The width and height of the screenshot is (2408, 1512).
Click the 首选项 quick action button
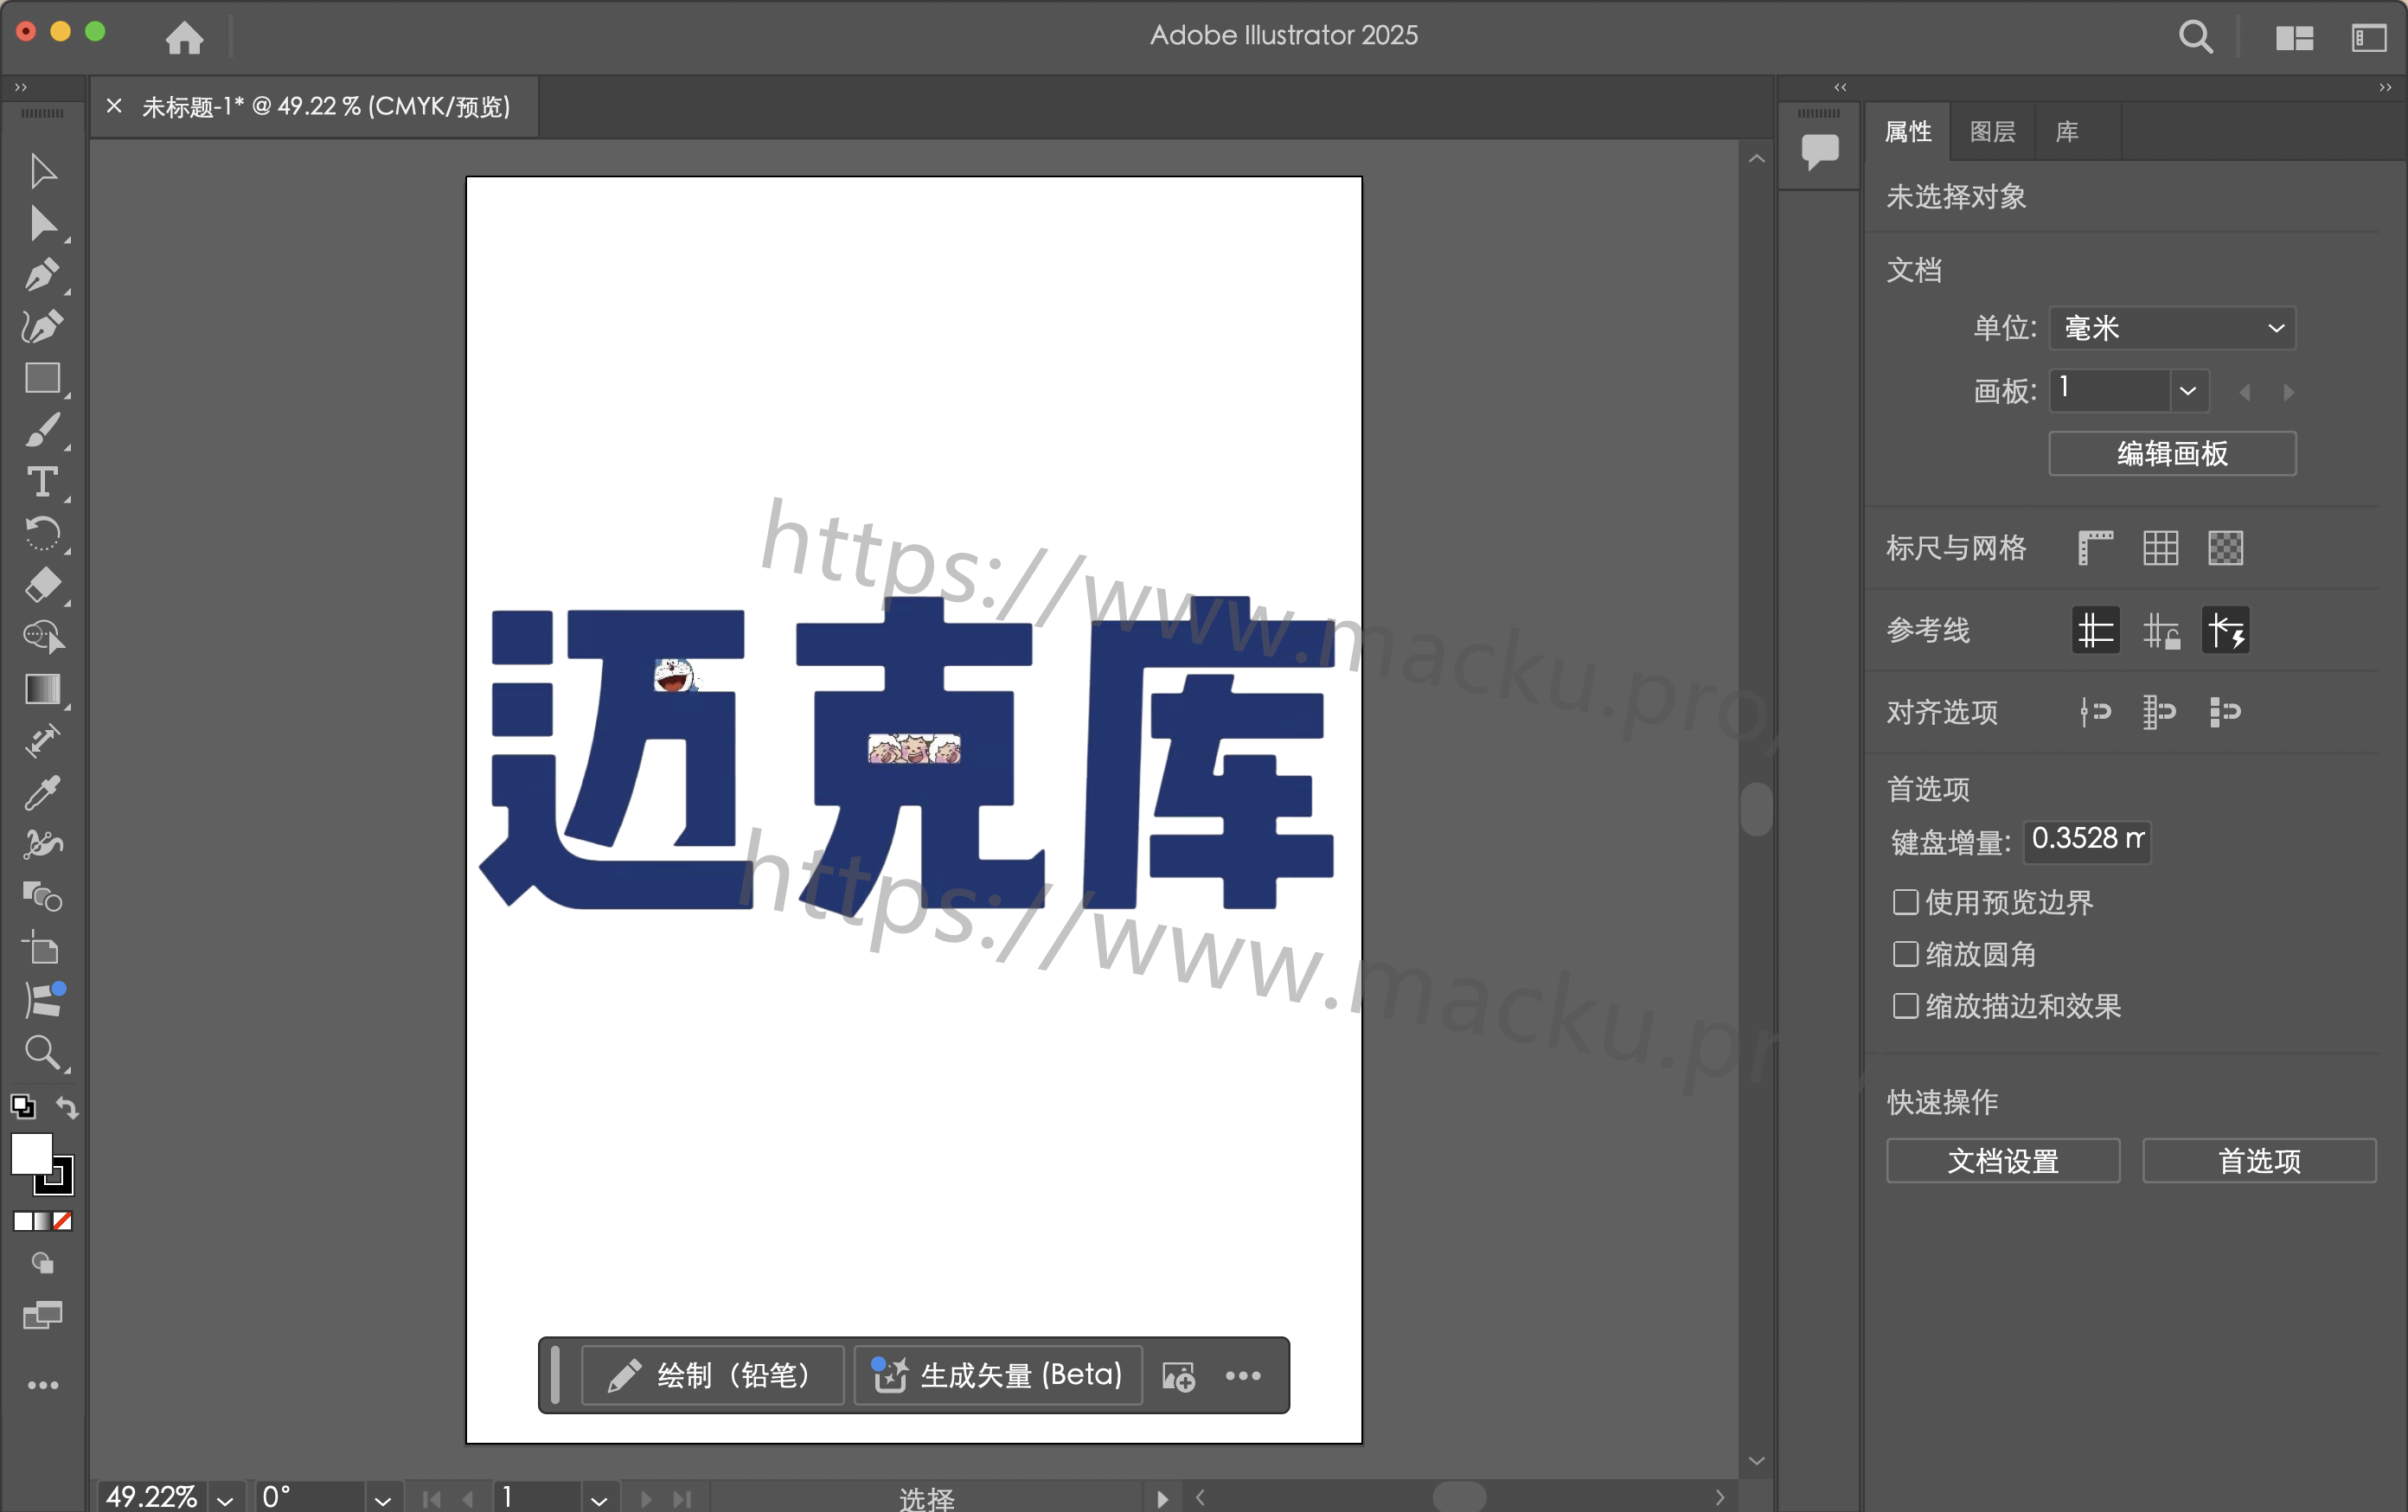(2259, 1160)
